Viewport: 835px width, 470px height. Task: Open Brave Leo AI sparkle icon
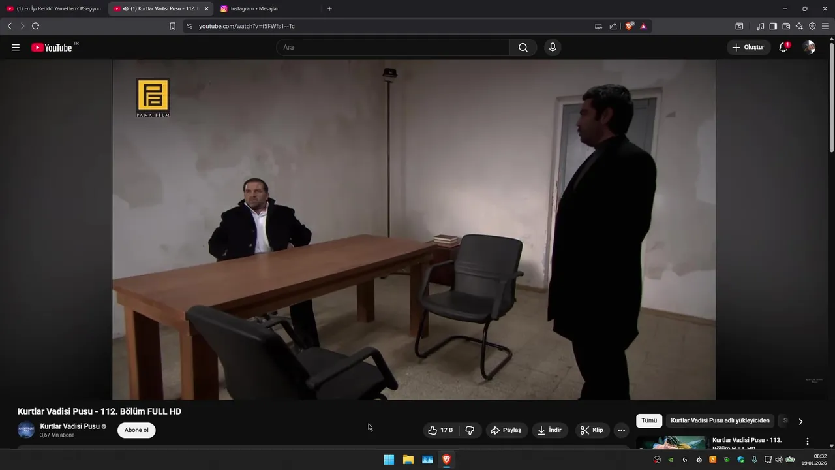[x=799, y=26]
